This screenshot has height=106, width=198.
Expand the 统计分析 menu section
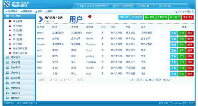[19, 83]
